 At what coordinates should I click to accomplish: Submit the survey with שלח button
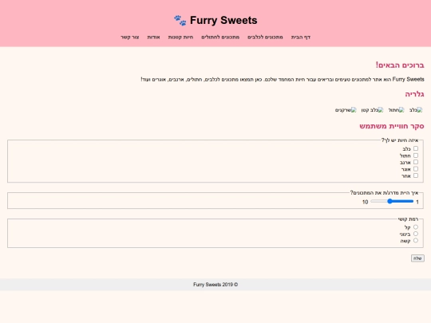coord(417,258)
